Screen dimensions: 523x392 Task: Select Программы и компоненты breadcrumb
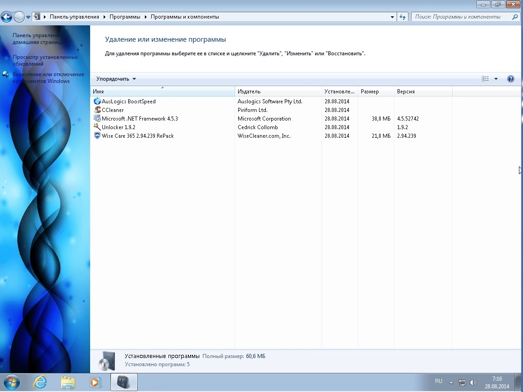[x=185, y=17]
